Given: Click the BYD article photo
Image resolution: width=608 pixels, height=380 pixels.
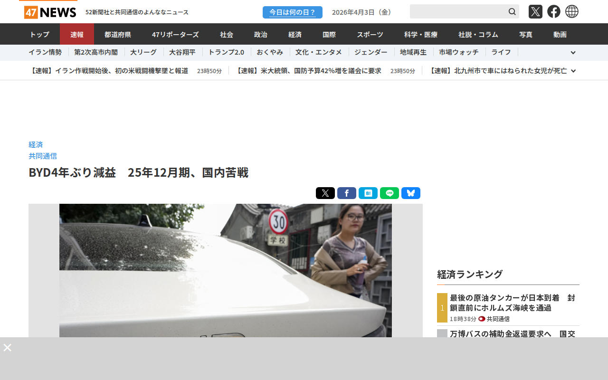Looking at the screenshot, I should point(226,271).
